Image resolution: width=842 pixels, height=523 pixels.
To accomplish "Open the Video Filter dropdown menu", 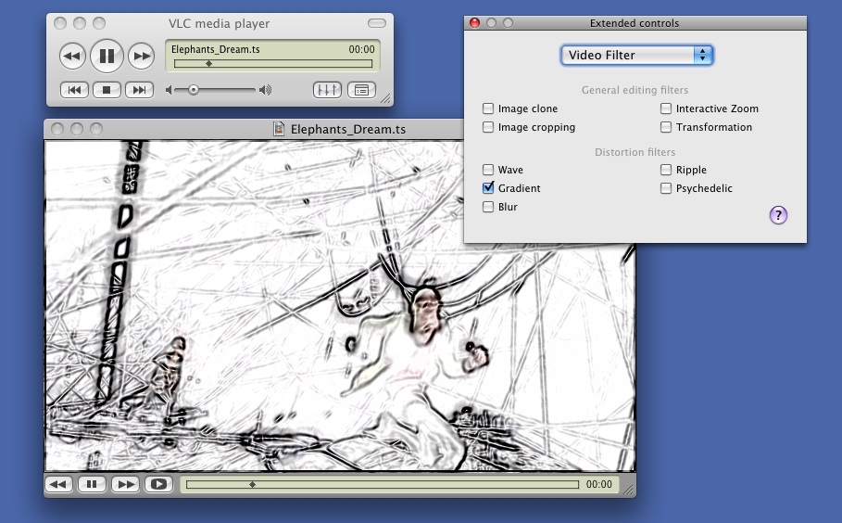I will point(636,55).
